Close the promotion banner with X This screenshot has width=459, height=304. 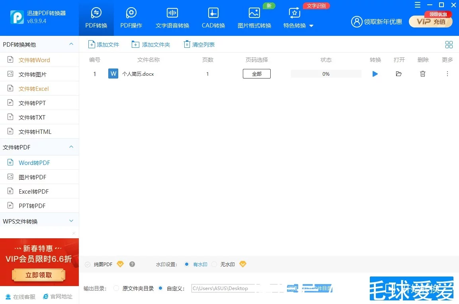[74, 233]
